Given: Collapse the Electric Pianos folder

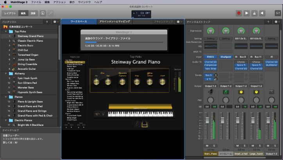Looking at the screenshot, I should 6,120.
